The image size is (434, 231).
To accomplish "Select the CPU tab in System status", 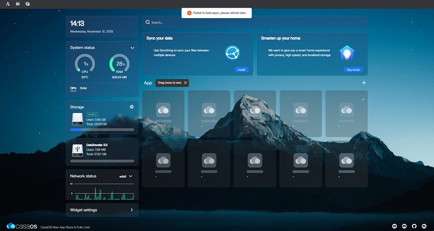I will pos(73,88).
